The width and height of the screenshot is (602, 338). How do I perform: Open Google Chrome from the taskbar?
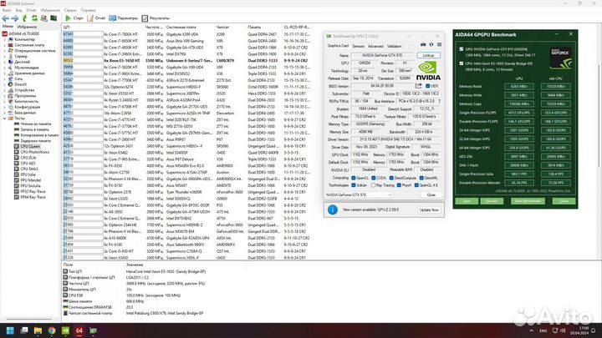(x=52, y=330)
